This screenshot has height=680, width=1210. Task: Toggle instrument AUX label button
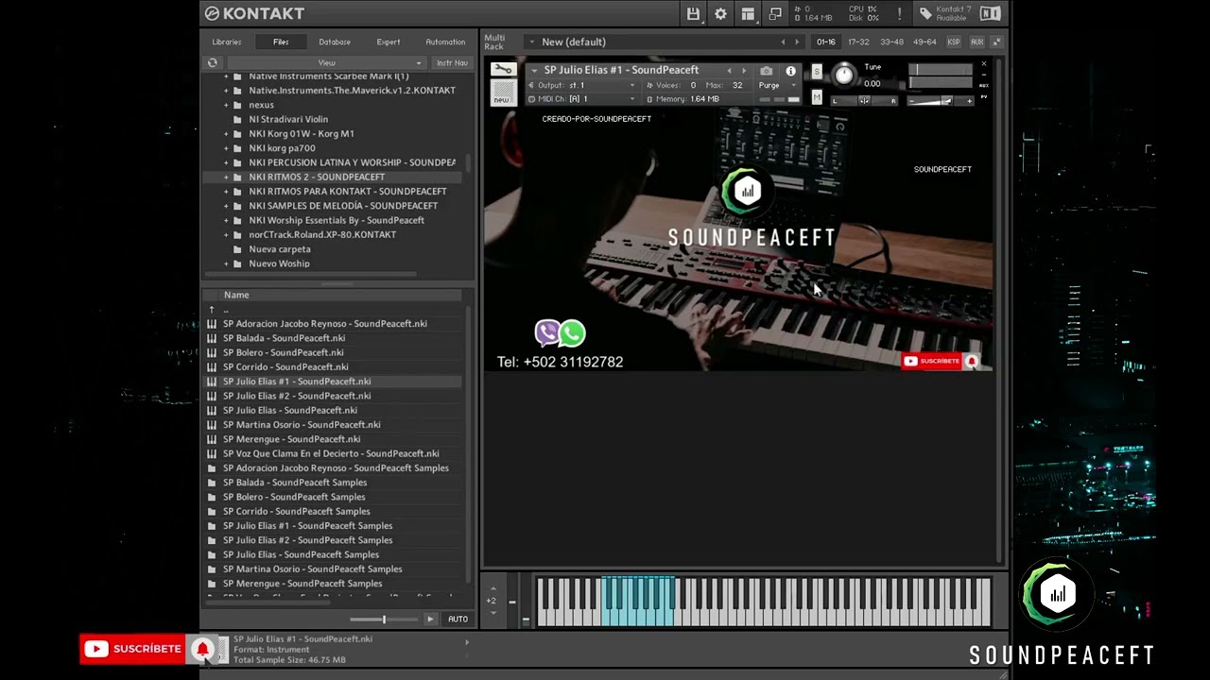984,85
